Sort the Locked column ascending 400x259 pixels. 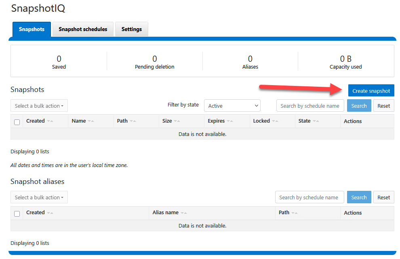coord(278,121)
